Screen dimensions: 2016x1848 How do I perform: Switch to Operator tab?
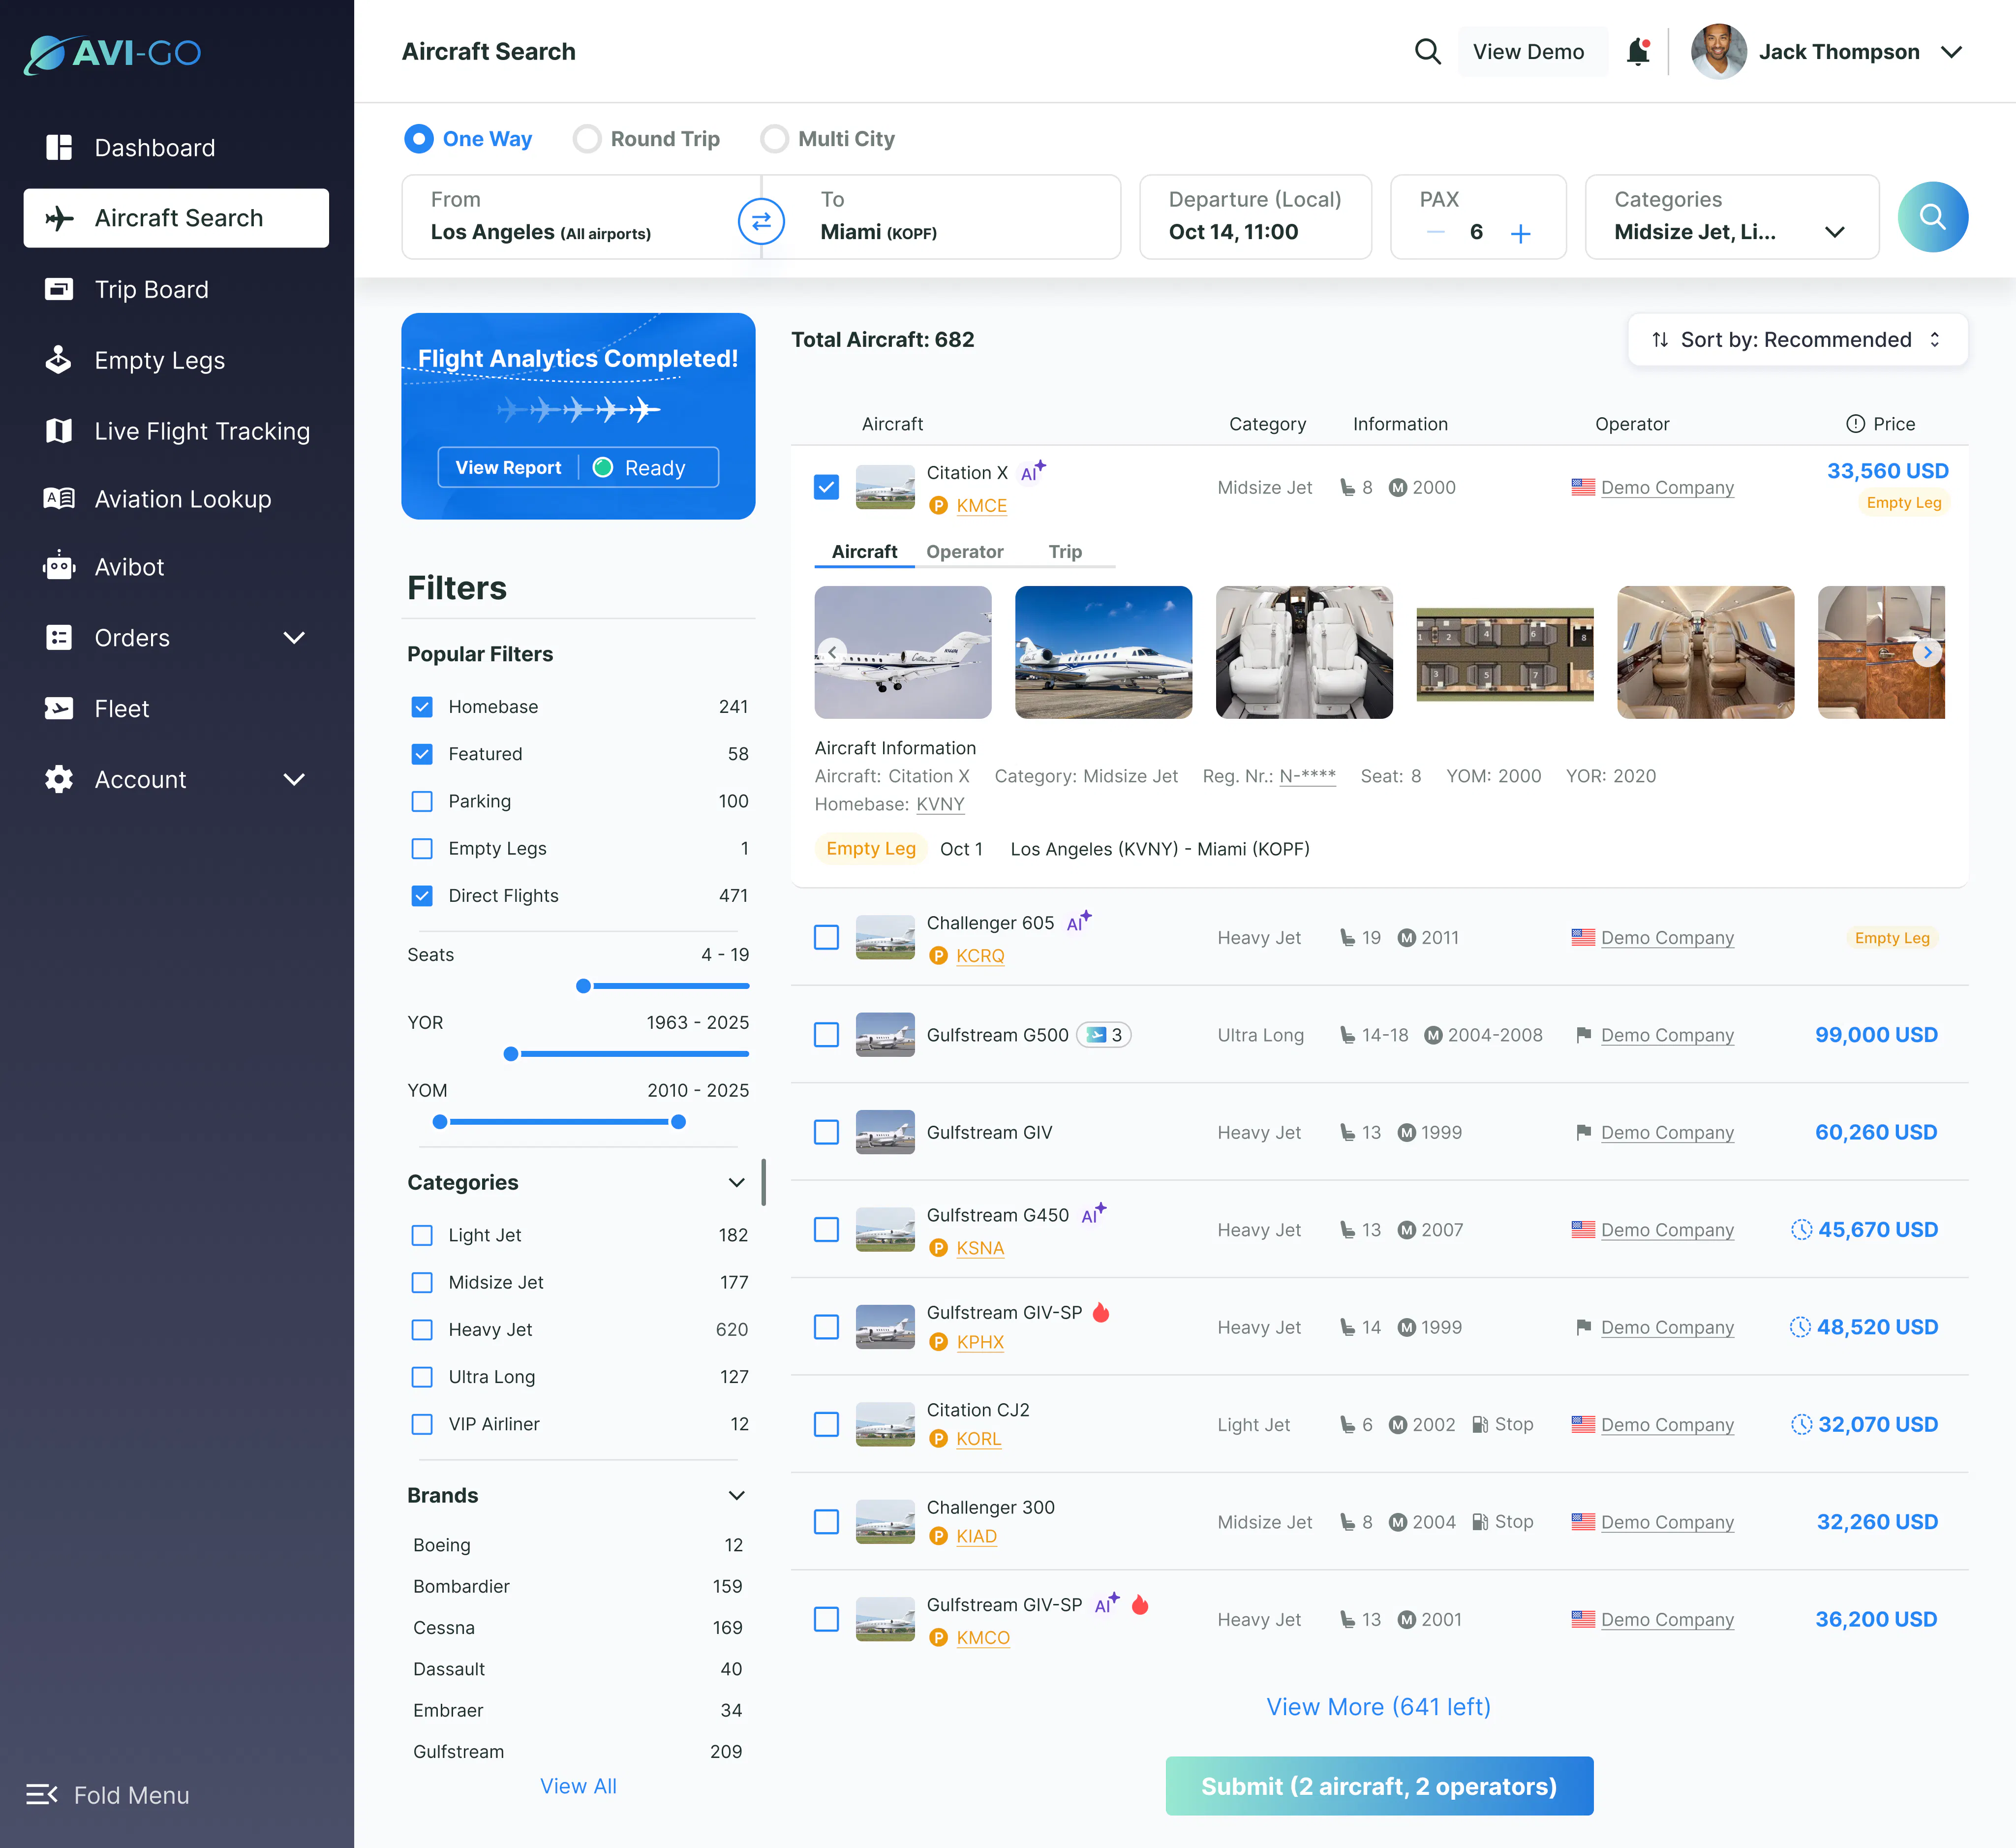(964, 552)
